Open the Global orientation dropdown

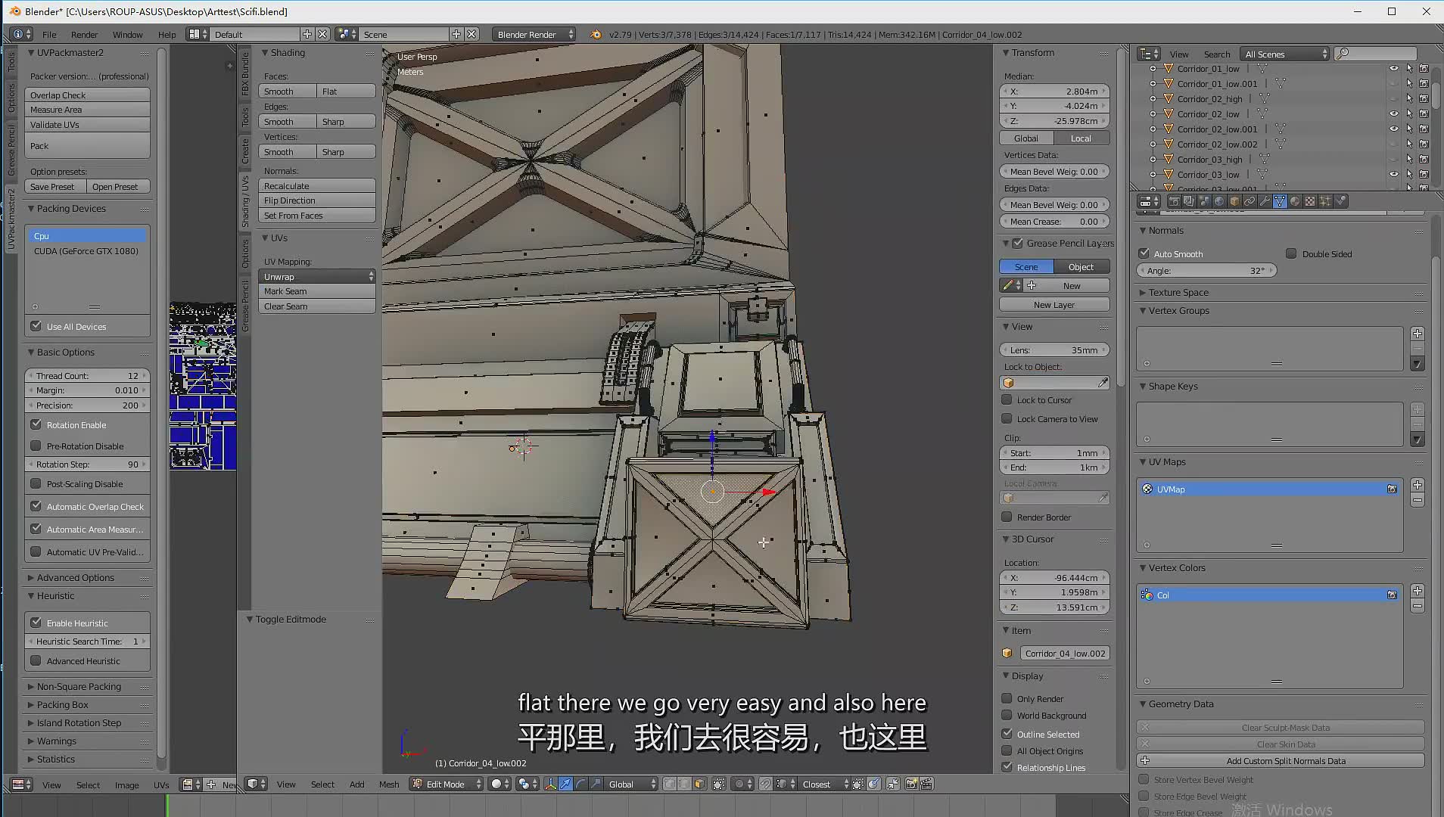click(x=630, y=784)
